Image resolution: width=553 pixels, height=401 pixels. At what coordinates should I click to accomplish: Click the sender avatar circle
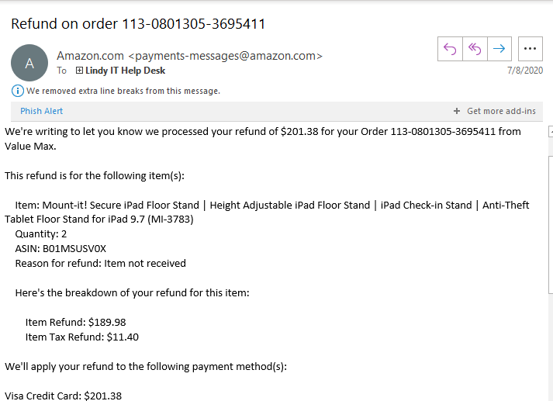(x=29, y=64)
